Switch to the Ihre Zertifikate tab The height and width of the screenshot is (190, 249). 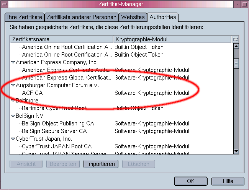25,17
